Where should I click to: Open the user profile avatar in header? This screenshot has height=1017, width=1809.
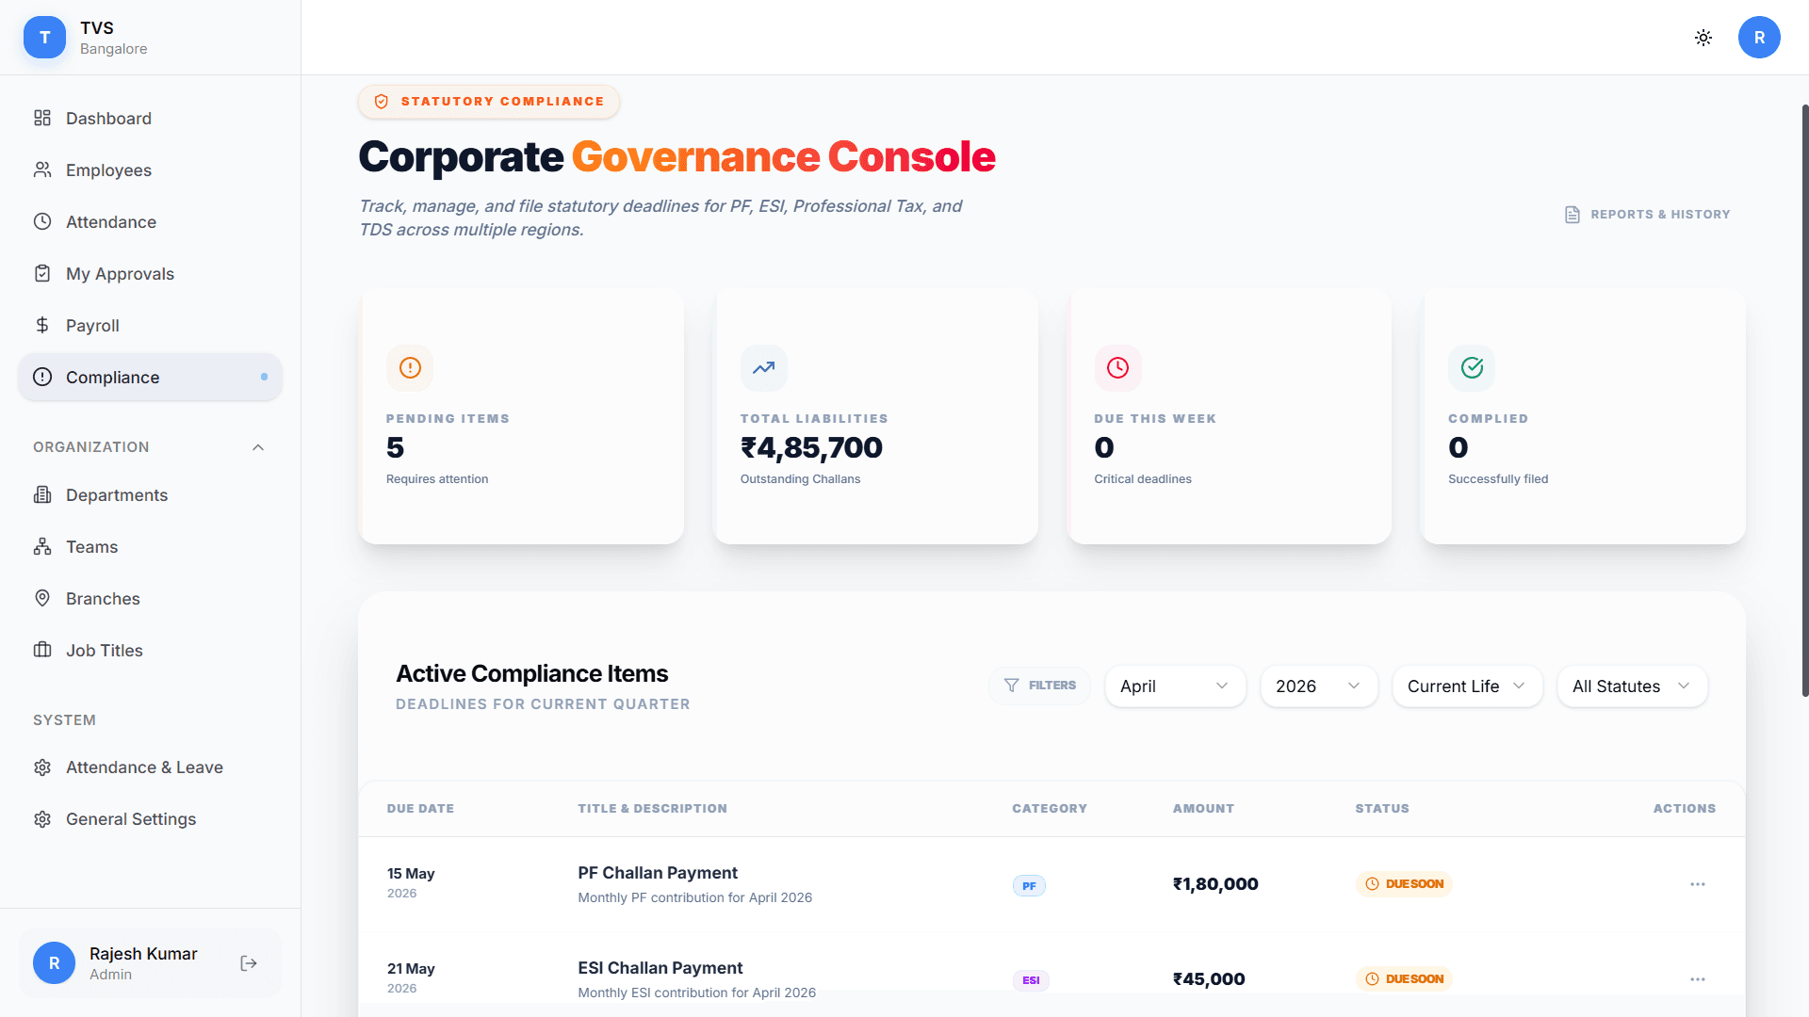pos(1759,38)
